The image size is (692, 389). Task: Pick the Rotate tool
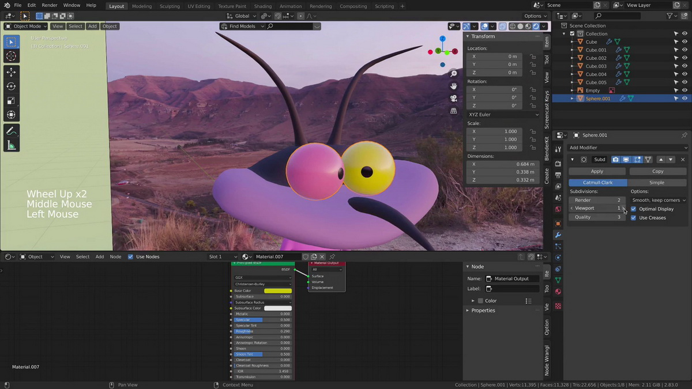tap(11, 86)
